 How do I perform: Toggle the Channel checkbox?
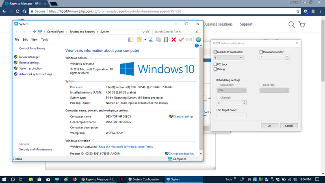pos(218,98)
